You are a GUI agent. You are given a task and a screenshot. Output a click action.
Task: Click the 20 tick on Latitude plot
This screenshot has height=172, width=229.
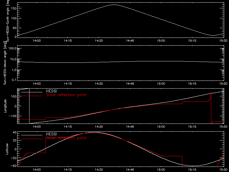15,140
